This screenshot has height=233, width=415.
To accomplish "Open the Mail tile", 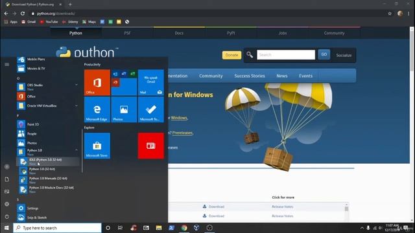I will tap(151, 82).
